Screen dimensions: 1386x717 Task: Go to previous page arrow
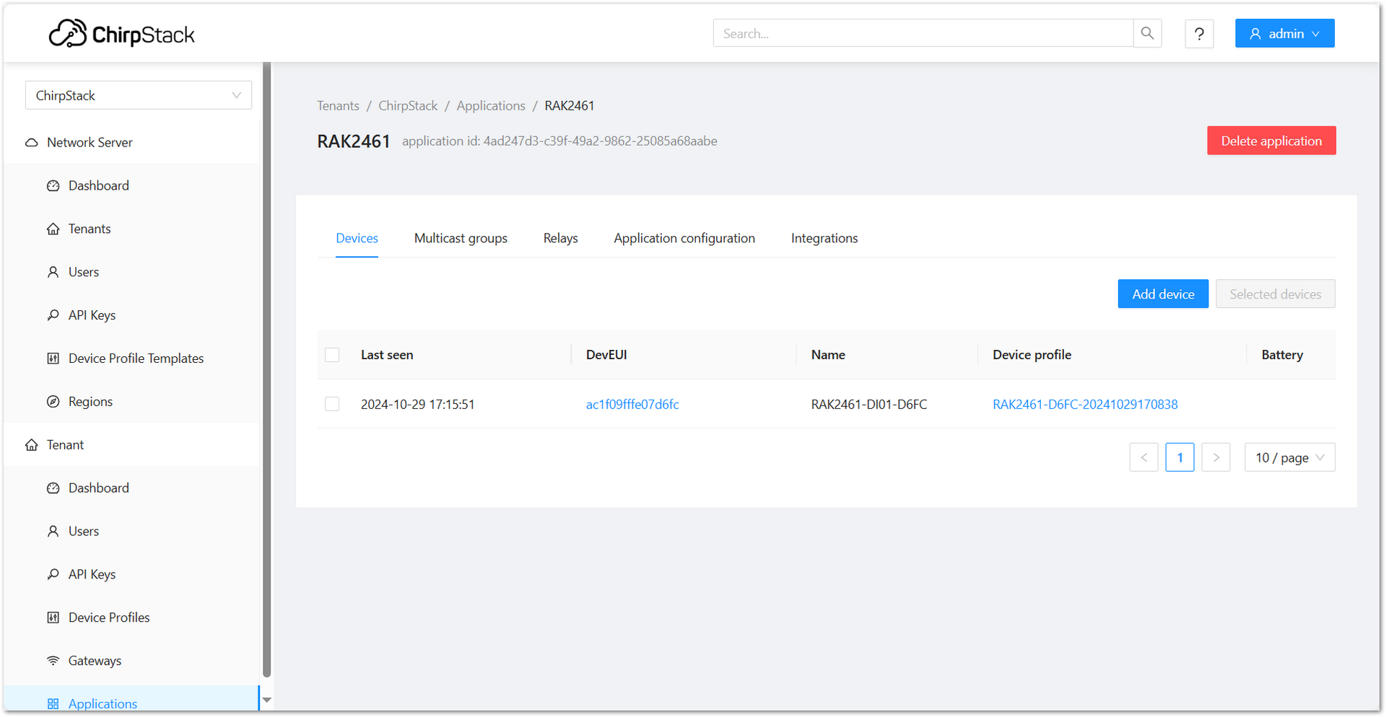(x=1143, y=457)
